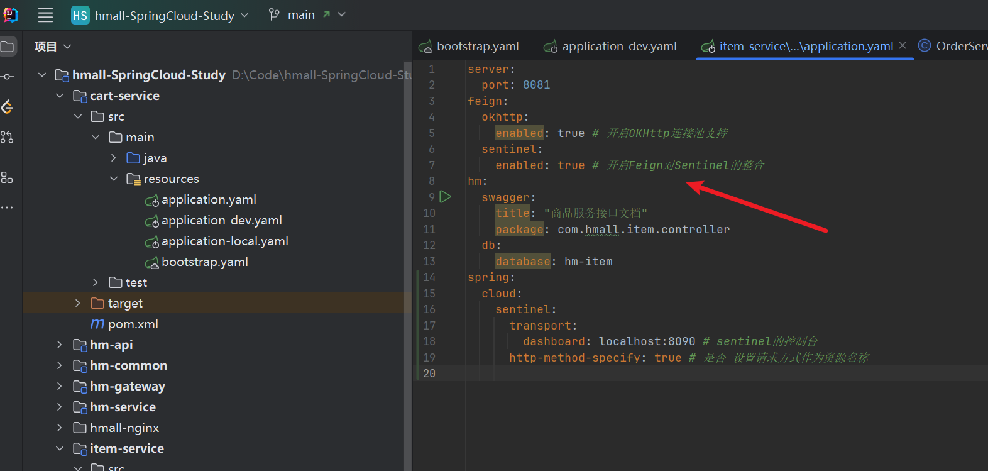The height and width of the screenshot is (471, 988).
Task: Click the more tool windows ellipsis icon
Action: 8,208
